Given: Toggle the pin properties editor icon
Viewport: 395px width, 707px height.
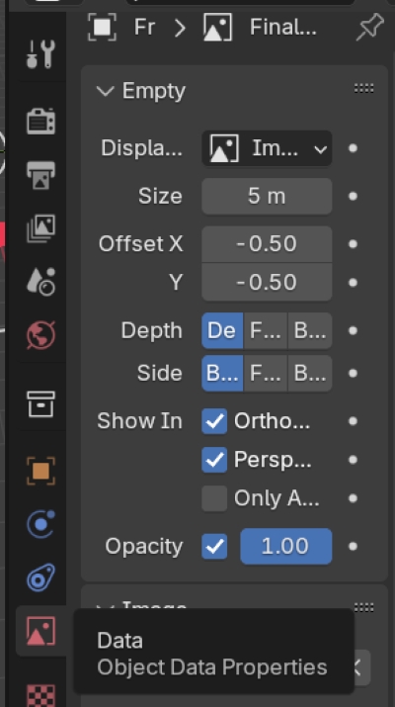Looking at the screenshot, I should (x=369, y=27).
